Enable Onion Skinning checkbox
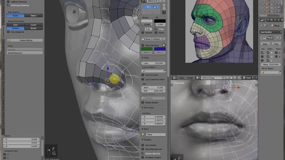This screenshot has width=285, height=160. pos(142,45)
